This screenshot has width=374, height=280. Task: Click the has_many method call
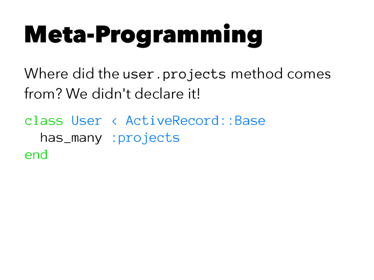(71, 138)
